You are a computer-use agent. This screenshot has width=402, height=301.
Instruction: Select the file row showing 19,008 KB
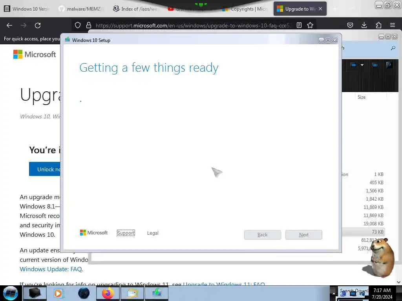point(363,223)
